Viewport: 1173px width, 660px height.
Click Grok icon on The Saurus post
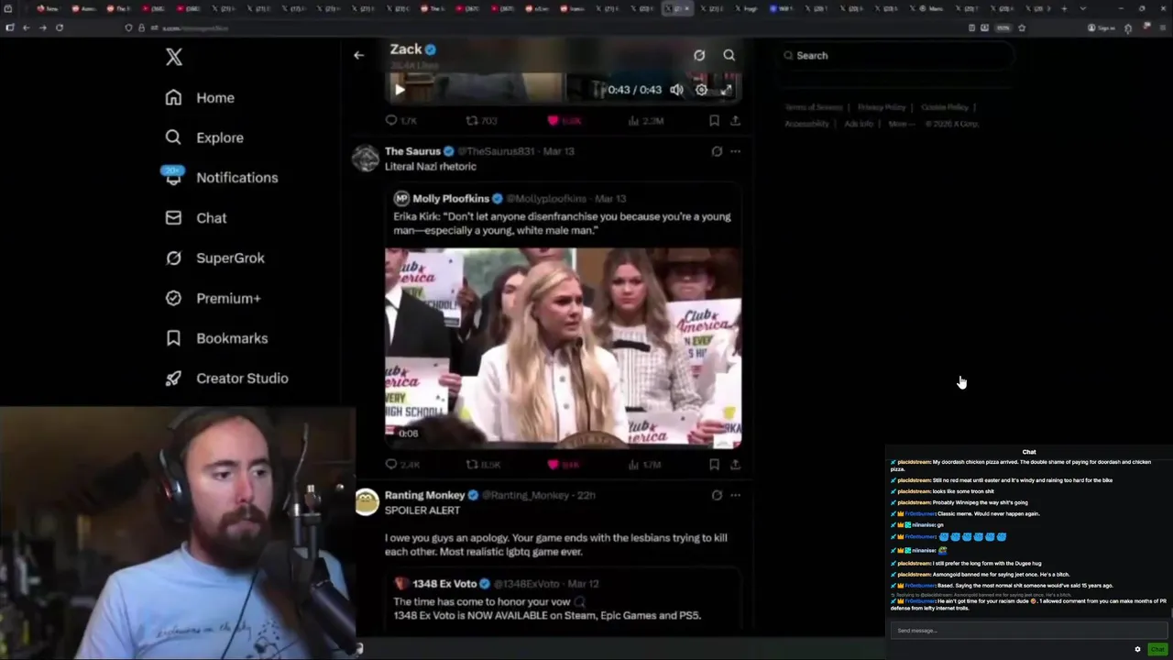tap(717, 151)
